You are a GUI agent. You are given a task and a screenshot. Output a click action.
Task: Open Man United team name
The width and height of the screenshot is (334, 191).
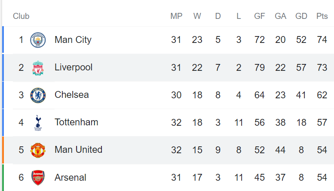coord(78,150)
